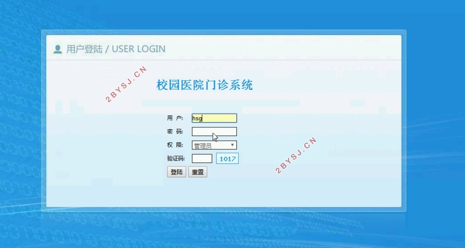Click the 登陆 login button

click(177, 172)
